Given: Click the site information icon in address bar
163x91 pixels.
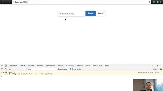Looking at the screenshot, I should pyautogui.click(x=13, y=2).
